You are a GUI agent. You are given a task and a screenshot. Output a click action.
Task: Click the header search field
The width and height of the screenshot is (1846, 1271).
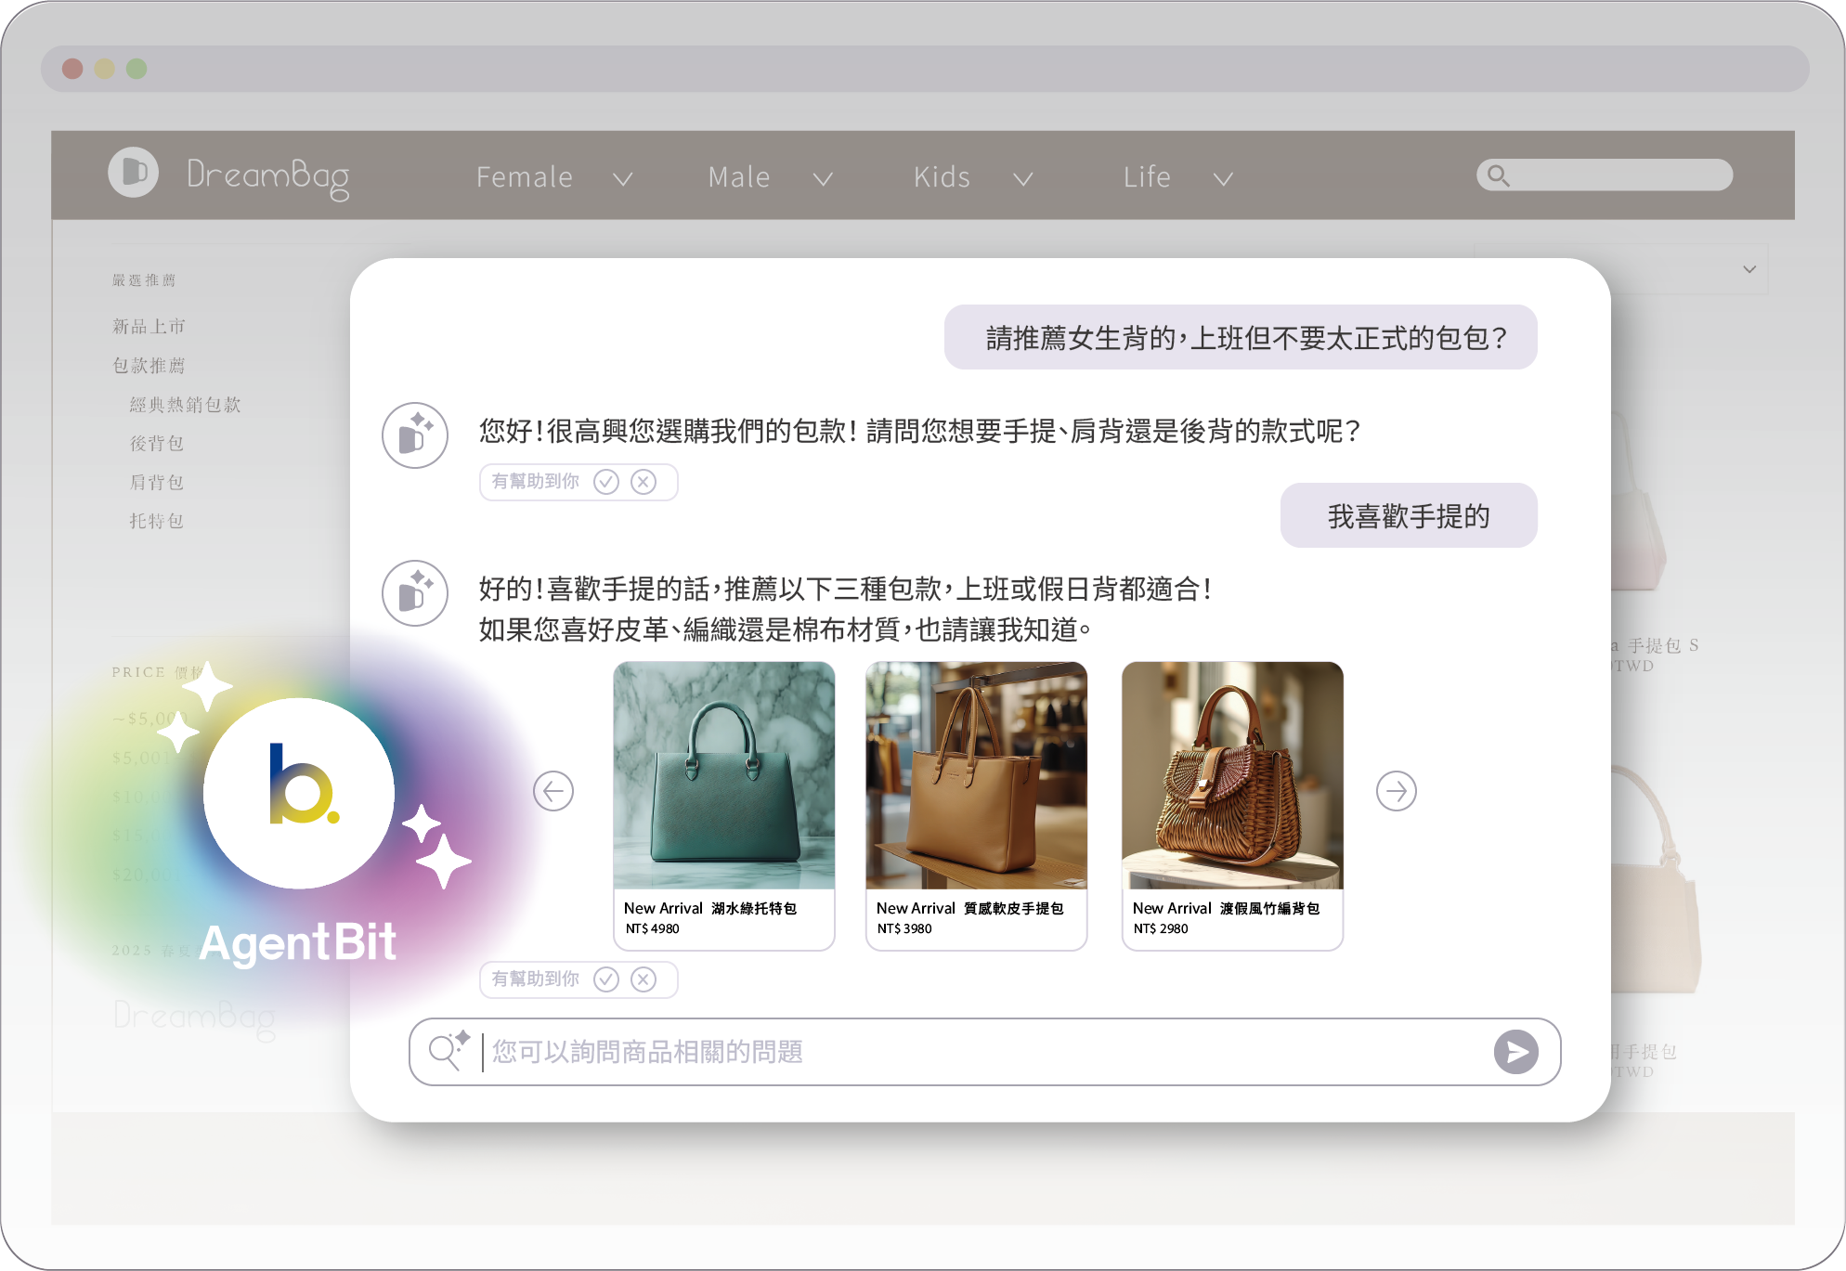[1605, 175]
